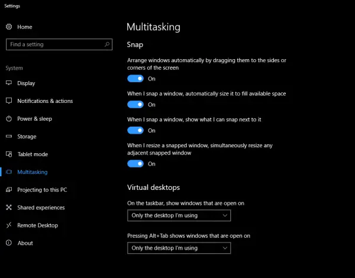Disable automatic window arranging toggle
This screenshot has width=355, height=278.
point(135,79)
